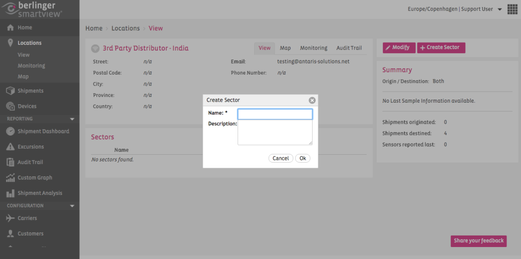521x259 pixels.
Task: Switch to the Audit Trail tab
Action: tap(349, 48)
